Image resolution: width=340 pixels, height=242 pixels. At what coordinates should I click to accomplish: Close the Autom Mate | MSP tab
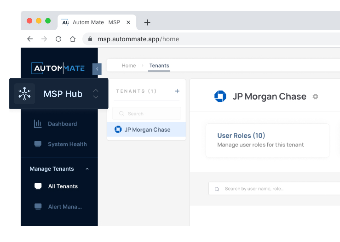pos(128,22)
